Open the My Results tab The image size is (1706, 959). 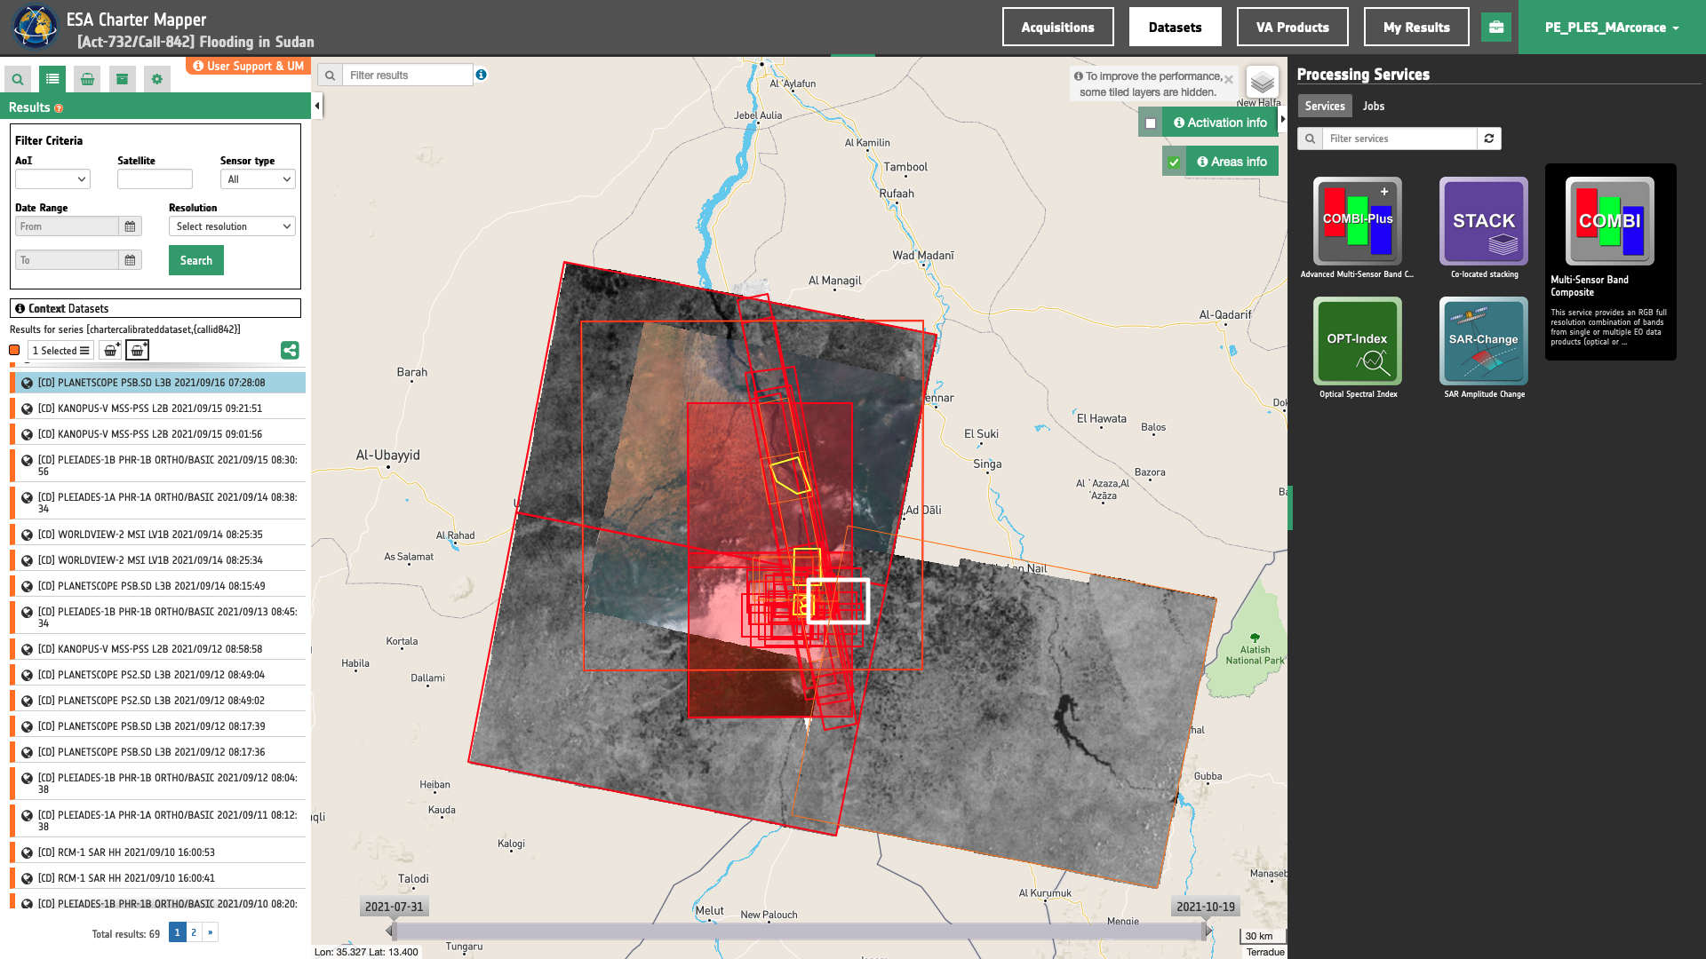coord(1416,28)
